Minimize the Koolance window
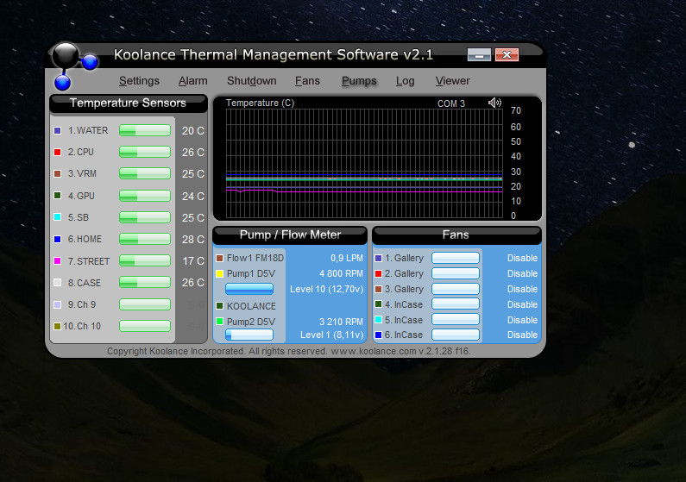The height and width of the screenshot is (482, 686). 479,54
